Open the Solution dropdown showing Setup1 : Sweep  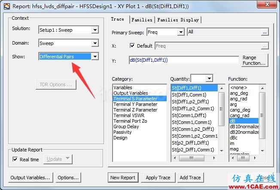[x=95, y=30]
